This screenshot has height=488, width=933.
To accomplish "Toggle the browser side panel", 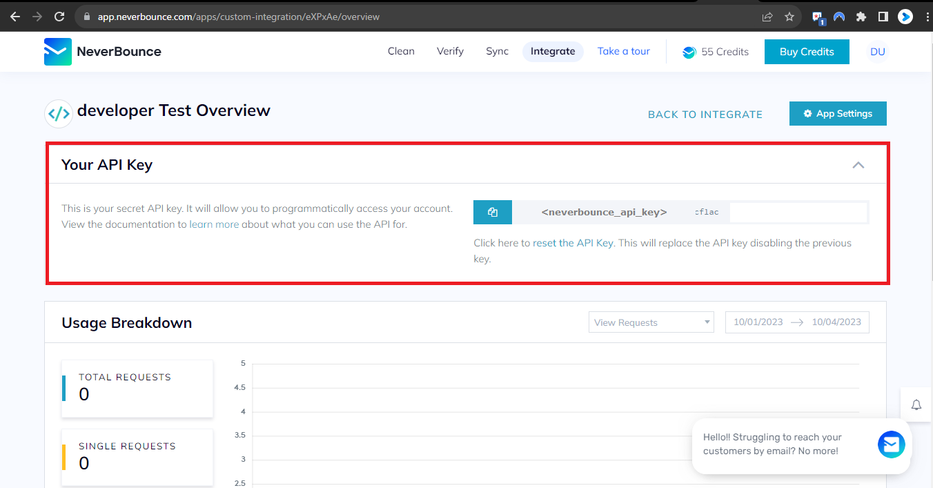I will [883, 17].
